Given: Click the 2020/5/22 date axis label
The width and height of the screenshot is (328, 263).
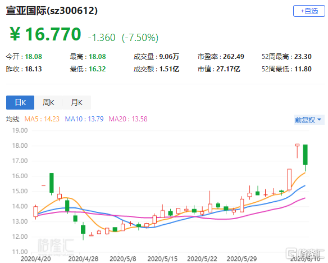Looking at the screenshot, I should (202, 259).
